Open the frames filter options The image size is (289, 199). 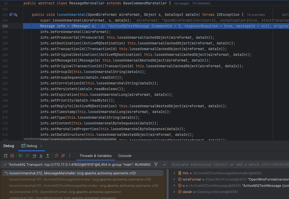[156, 164]
